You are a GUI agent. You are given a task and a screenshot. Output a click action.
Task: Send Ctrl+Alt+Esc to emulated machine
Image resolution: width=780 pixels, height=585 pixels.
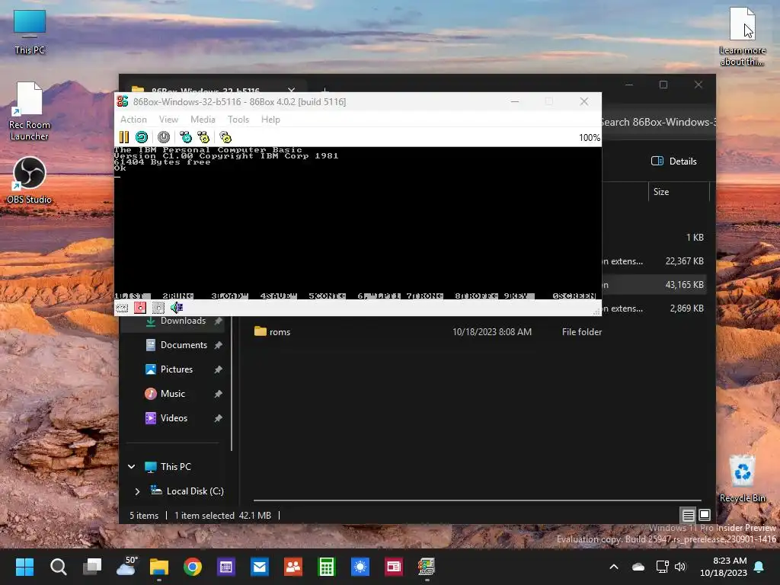click(x=203, y=137)
